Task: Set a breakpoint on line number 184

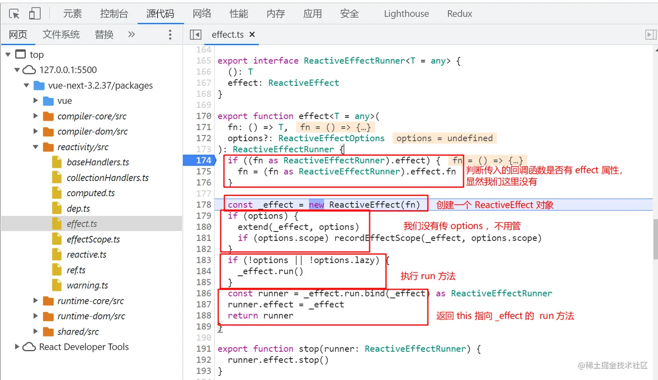Action: click(x=204, y=271)
